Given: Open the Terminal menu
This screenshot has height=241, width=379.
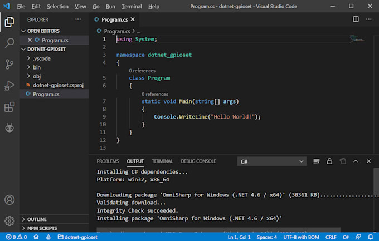Looking at the screenshot, I should (x=132, y=7).
